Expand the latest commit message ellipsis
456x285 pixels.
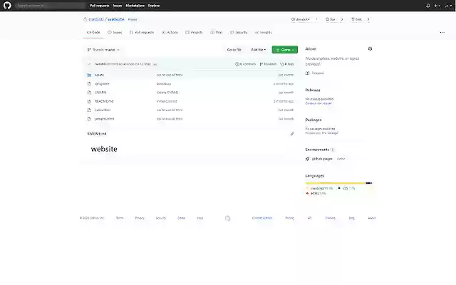[x=155, y=64]
